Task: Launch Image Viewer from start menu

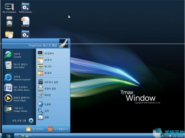Action: click(16, 109)
